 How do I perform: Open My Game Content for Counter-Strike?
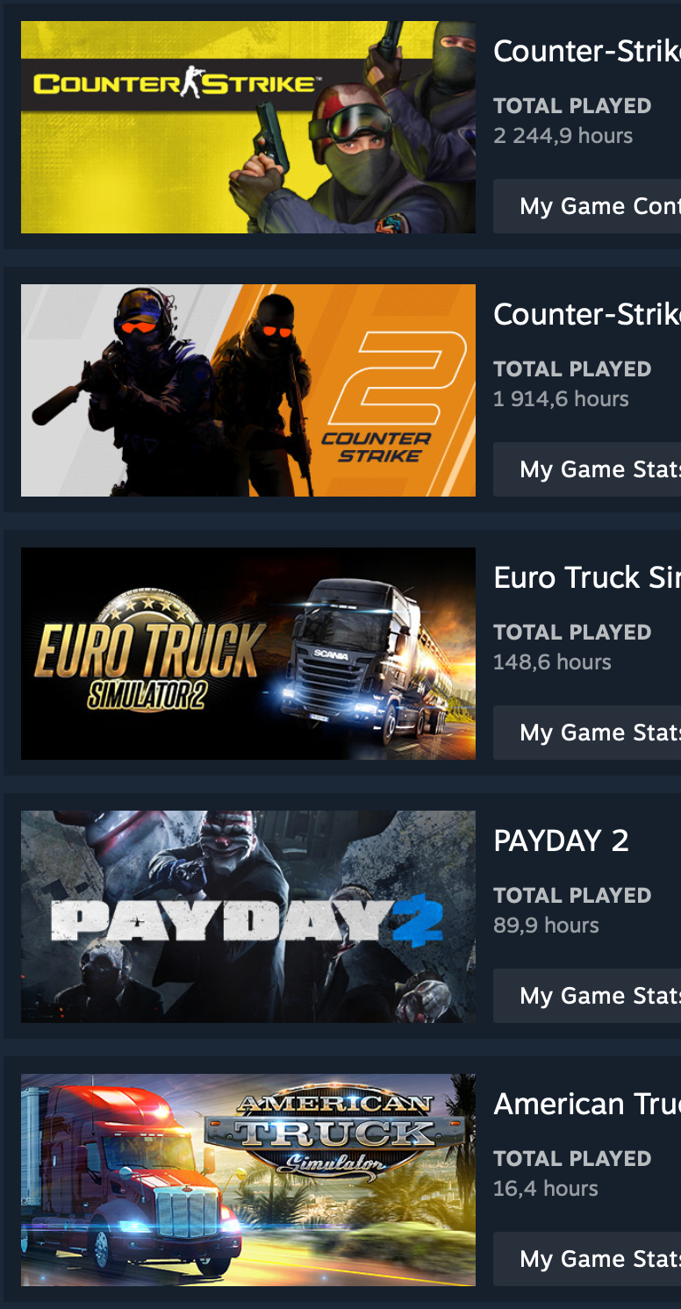[587, 206]
